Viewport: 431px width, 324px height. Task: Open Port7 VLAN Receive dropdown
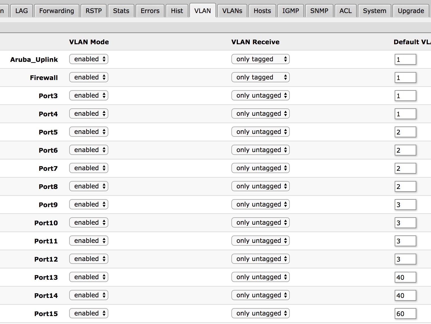tap(260, 168)
